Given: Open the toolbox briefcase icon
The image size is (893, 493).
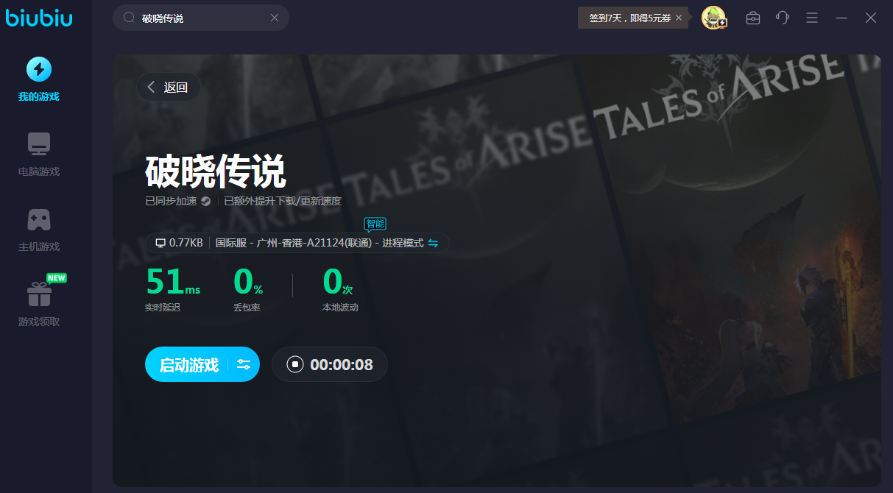Looking at the screenshot, I should 753,18.
